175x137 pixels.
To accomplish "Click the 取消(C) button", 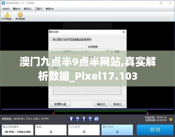I will (117, 104).
